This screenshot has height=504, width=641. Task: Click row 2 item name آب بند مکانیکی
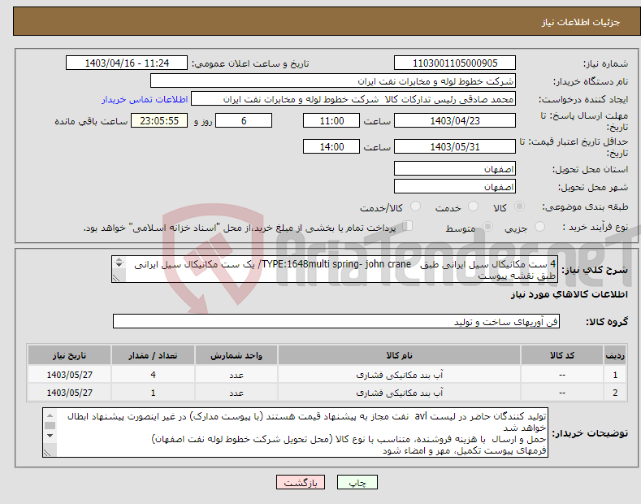click(400, 393)
